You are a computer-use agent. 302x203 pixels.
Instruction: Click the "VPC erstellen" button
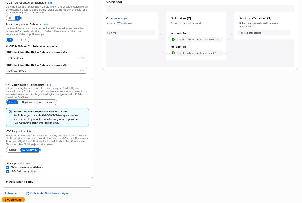pos(13,199)
